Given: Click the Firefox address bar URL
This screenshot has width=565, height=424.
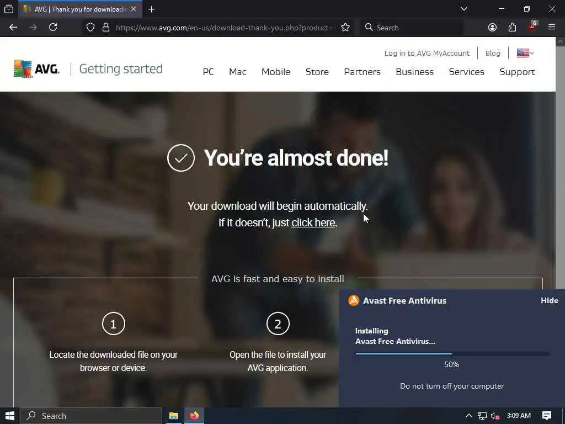Looking at the screenshot, I should [x=225, y=28].
